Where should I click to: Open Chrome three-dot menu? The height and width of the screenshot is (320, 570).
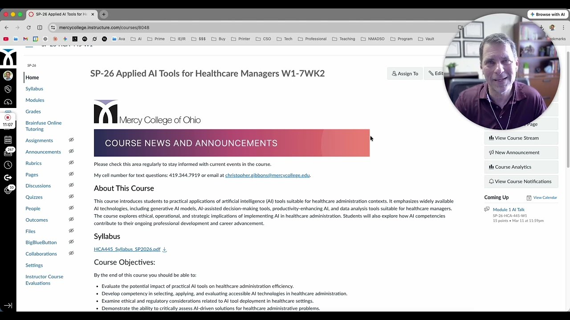(x=563, y=28)
